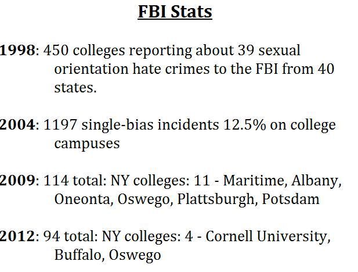
Task: Click the number 1197 in the 2004 entry
Action: tap(60, 125)
